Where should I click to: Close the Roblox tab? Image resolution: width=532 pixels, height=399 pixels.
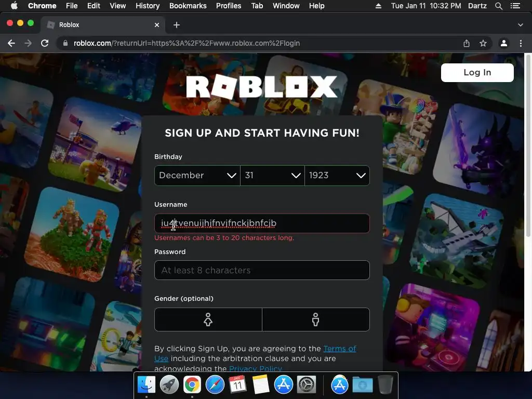[x=157, y=25]
